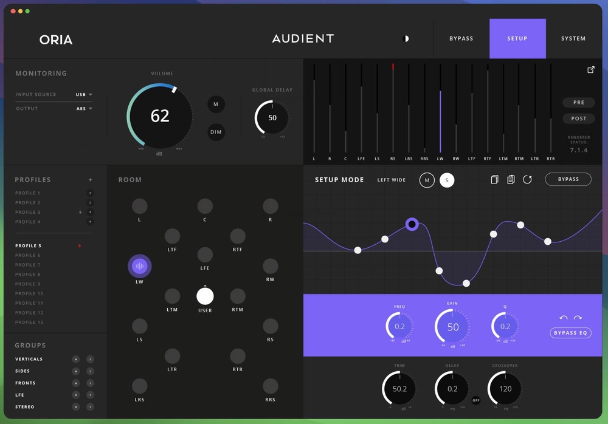The image size is (608, 424).
Task: Select the R speaker in the room
Action: [271, 206]
